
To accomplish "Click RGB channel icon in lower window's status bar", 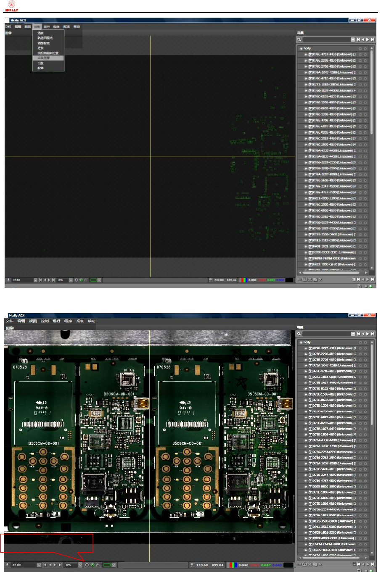I will (x=233, y=565).
